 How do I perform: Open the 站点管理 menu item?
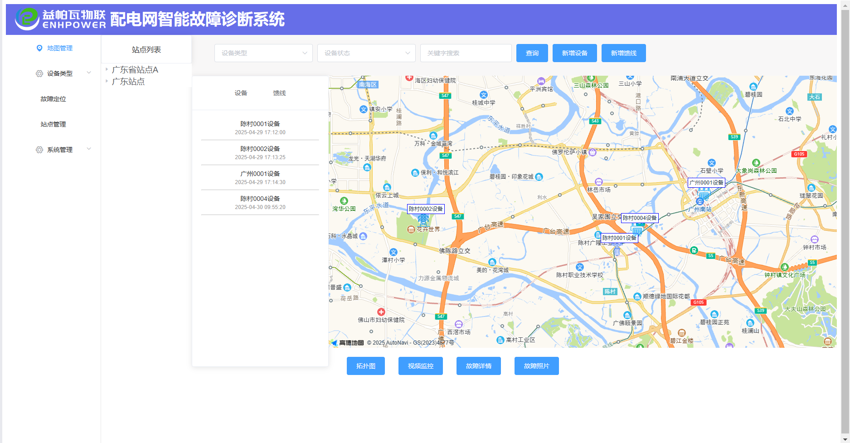[x=53, y=124]
